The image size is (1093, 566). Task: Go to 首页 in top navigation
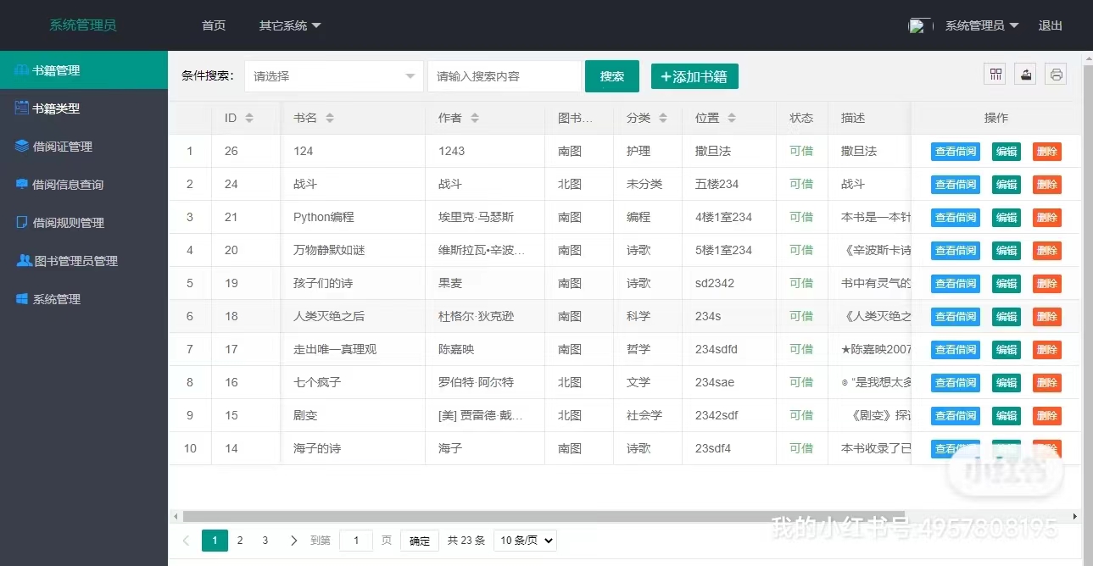coord(214,25)
